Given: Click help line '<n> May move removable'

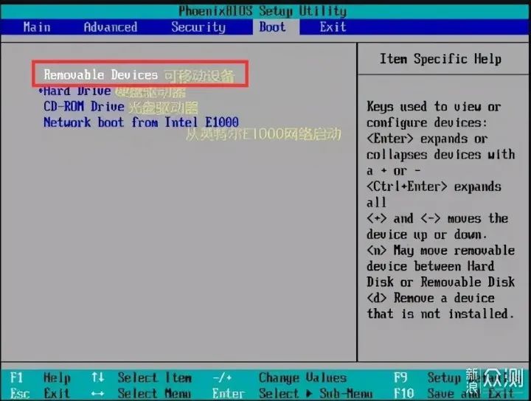Looking at the screenshot, I should 440,251.
